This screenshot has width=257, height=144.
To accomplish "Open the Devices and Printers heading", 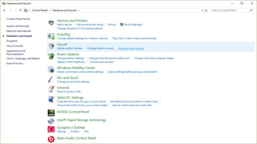I will point(72,20).
